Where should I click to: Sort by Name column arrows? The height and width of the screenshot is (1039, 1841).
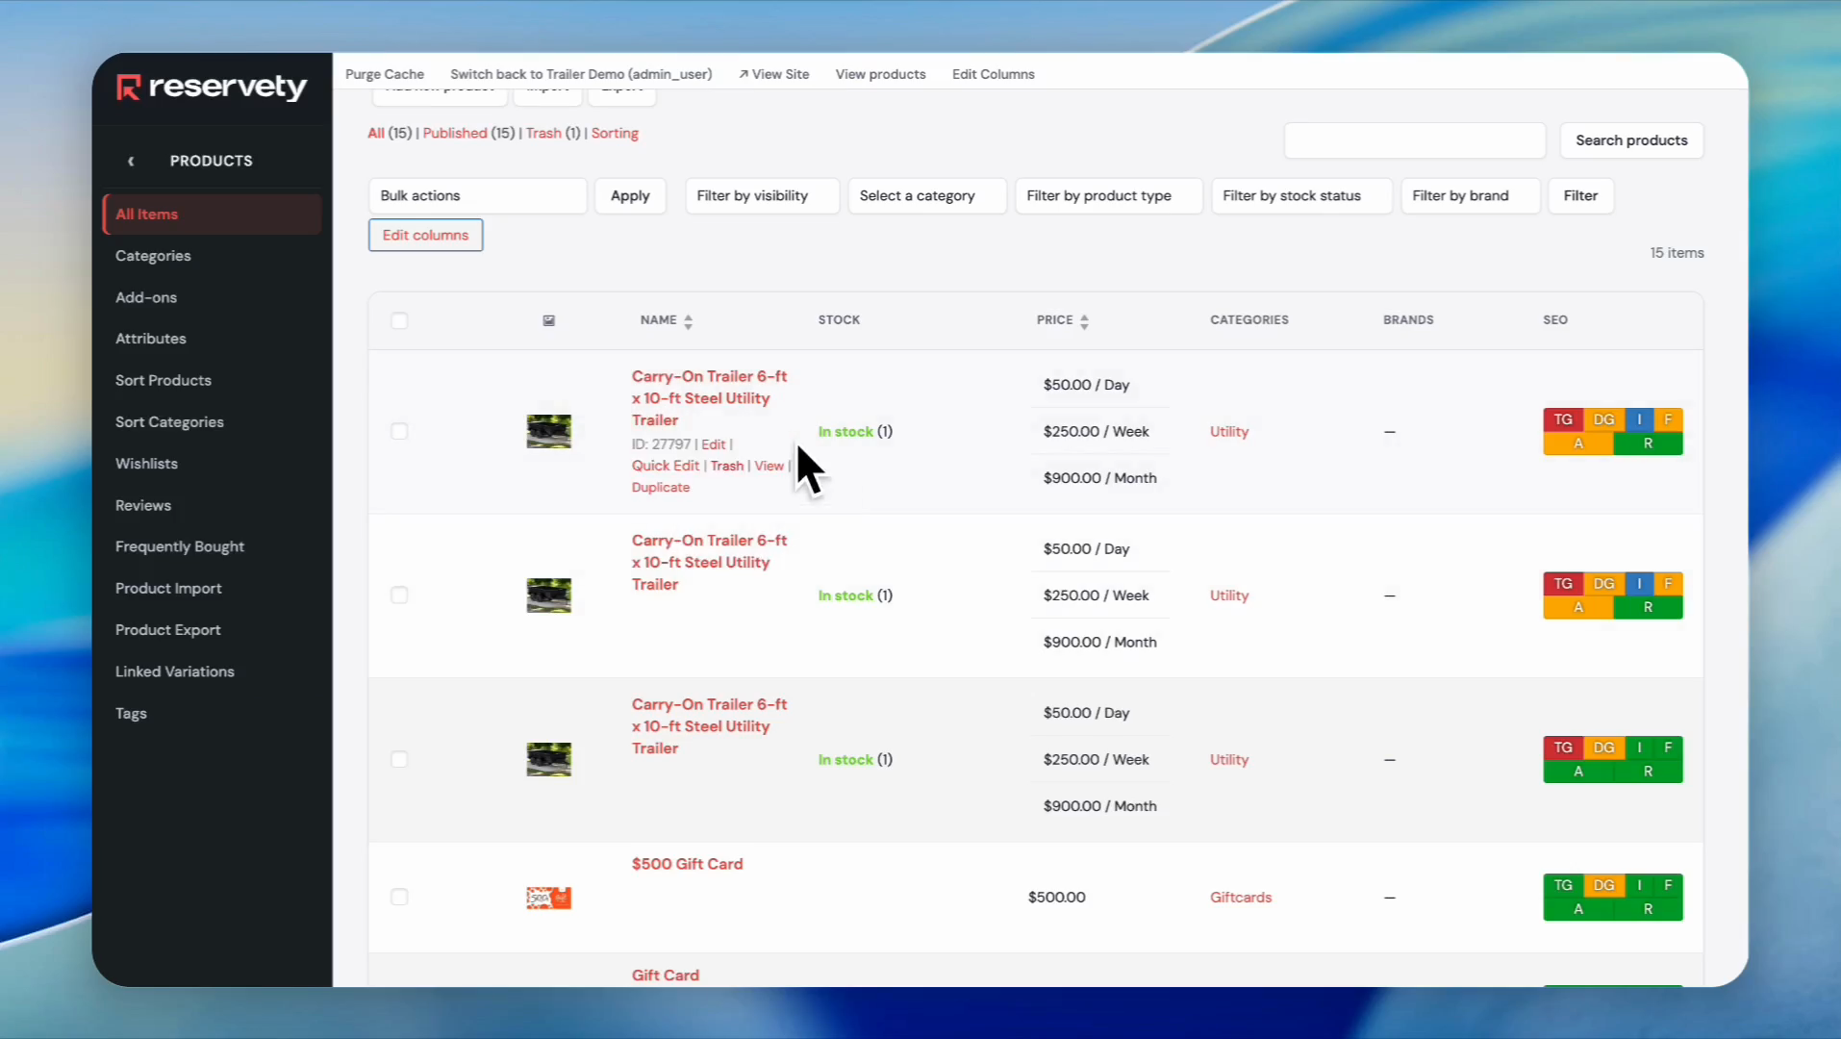[x=688, y=321]
